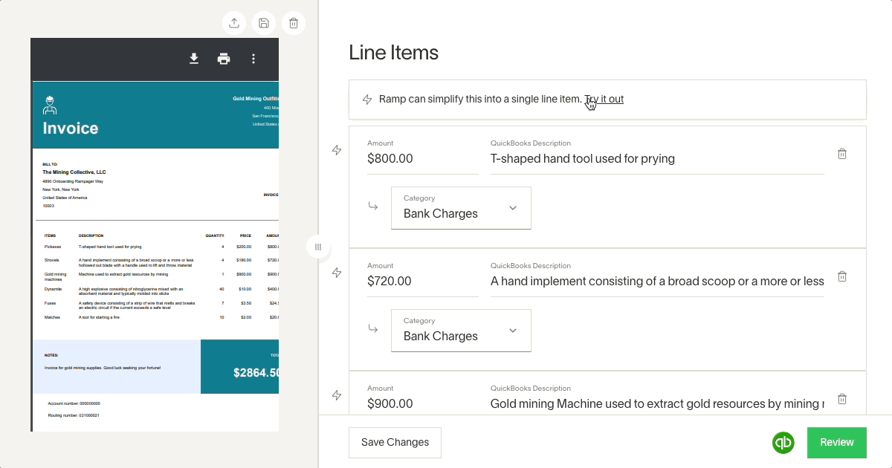
Task: Click the trash icon above the invoice preview
Action: coord(294,23)
